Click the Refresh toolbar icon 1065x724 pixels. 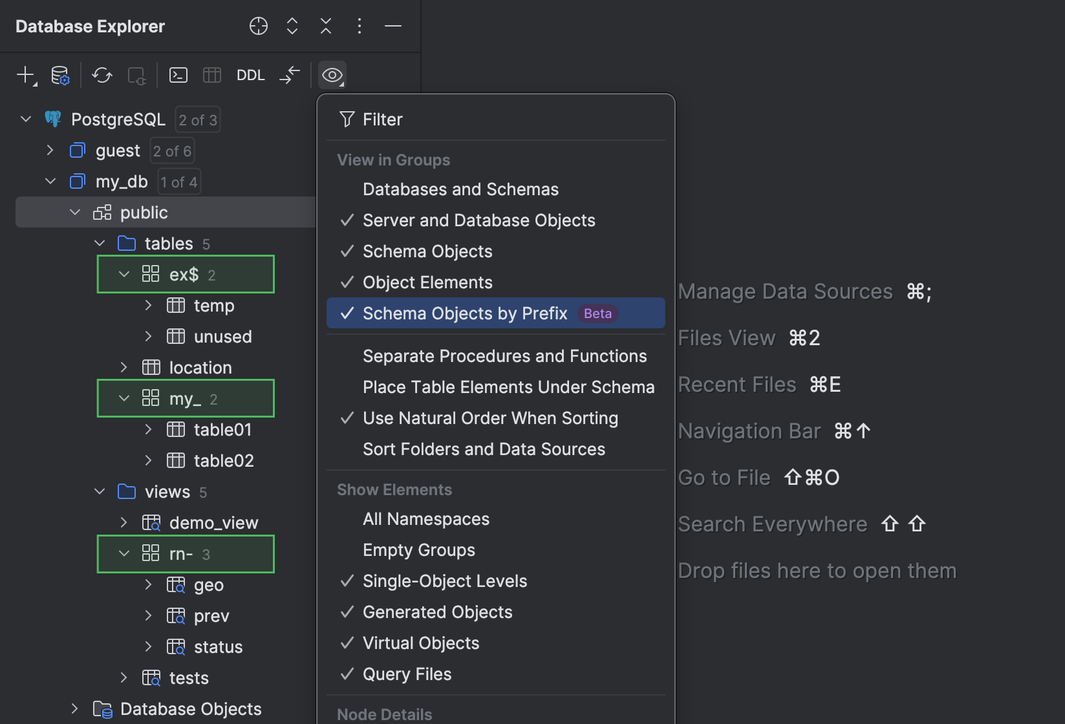click(102, 75)
